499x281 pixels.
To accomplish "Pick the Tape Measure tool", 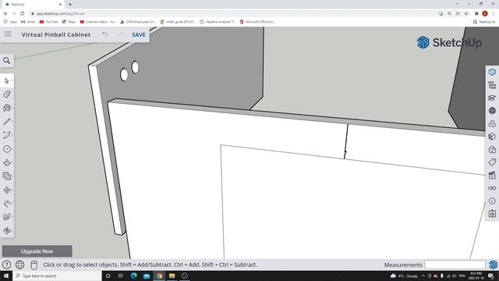I will tap(7, 204).
